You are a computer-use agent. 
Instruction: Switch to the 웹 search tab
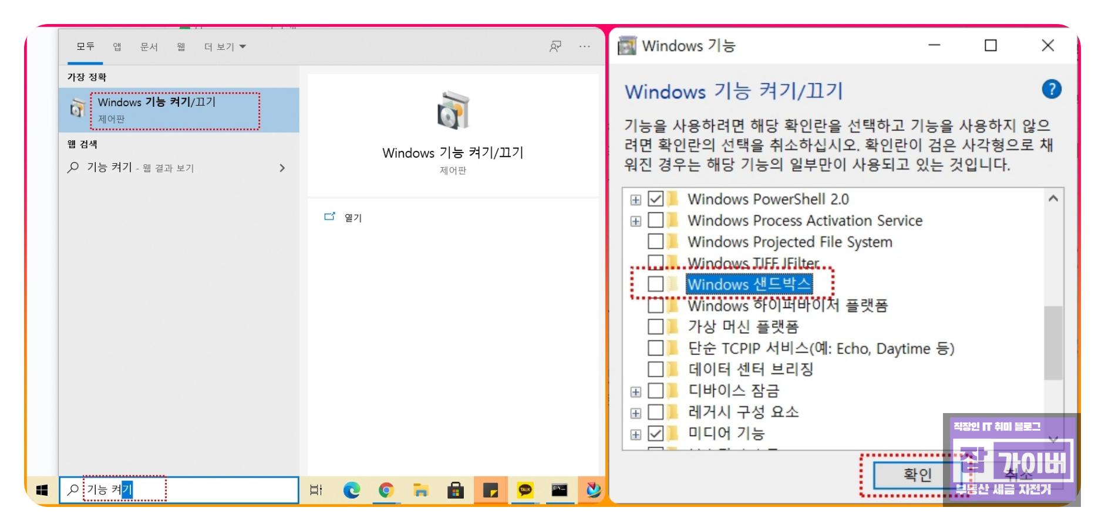[181, 46]
